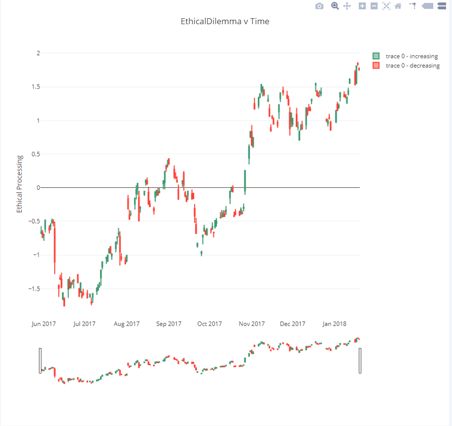The width and height of the screenshot is (452, 426).
Task: Click the 'Sep 2017' x-axis label
Action: click(168, 324)
